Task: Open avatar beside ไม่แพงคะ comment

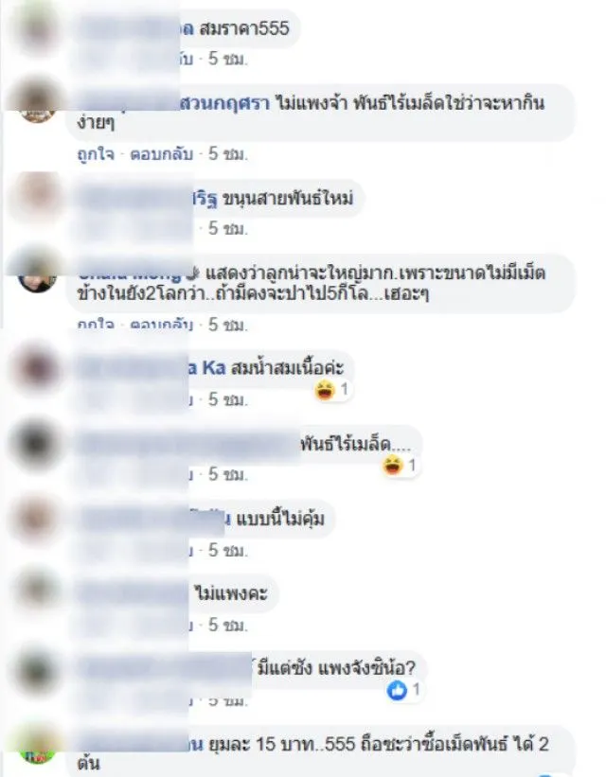Action: (37, 592)
